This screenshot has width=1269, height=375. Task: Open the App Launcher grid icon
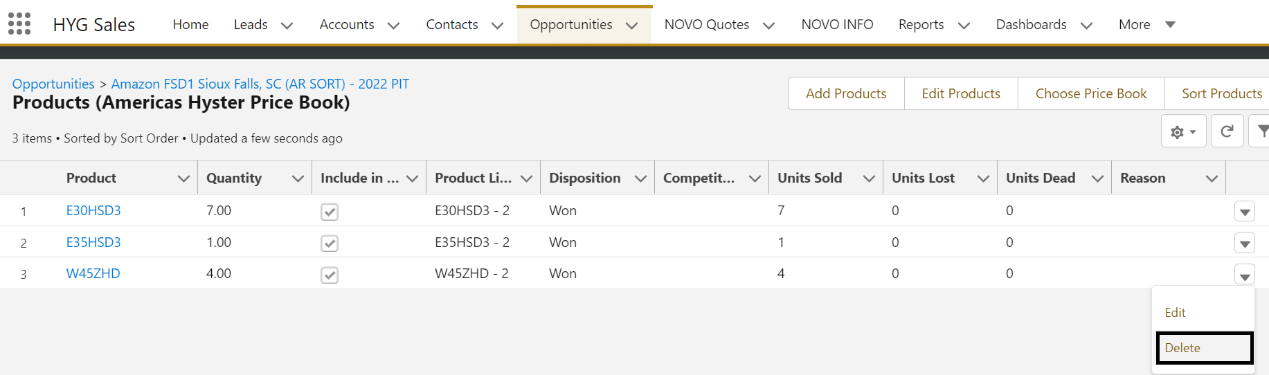tap(19, 24)
